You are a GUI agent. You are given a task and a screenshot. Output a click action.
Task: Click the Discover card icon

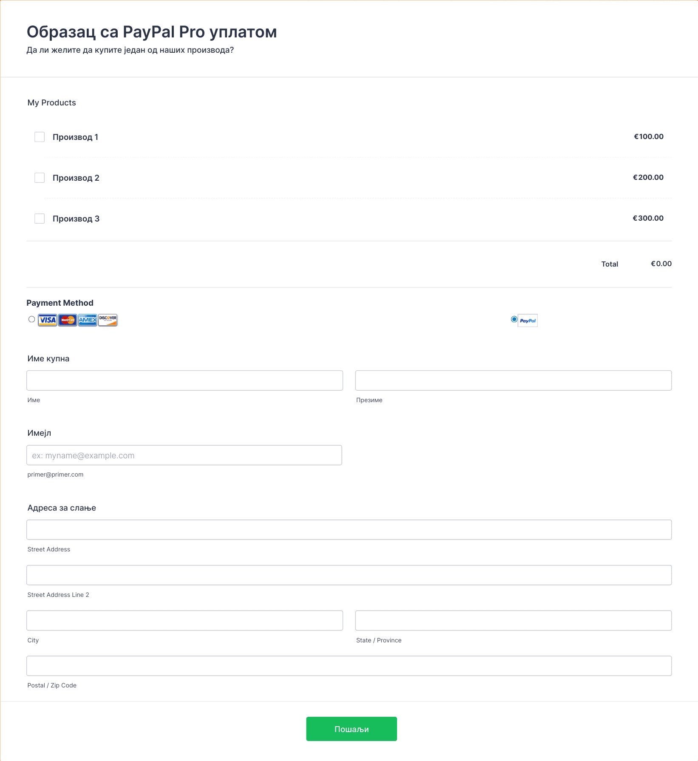108,320
